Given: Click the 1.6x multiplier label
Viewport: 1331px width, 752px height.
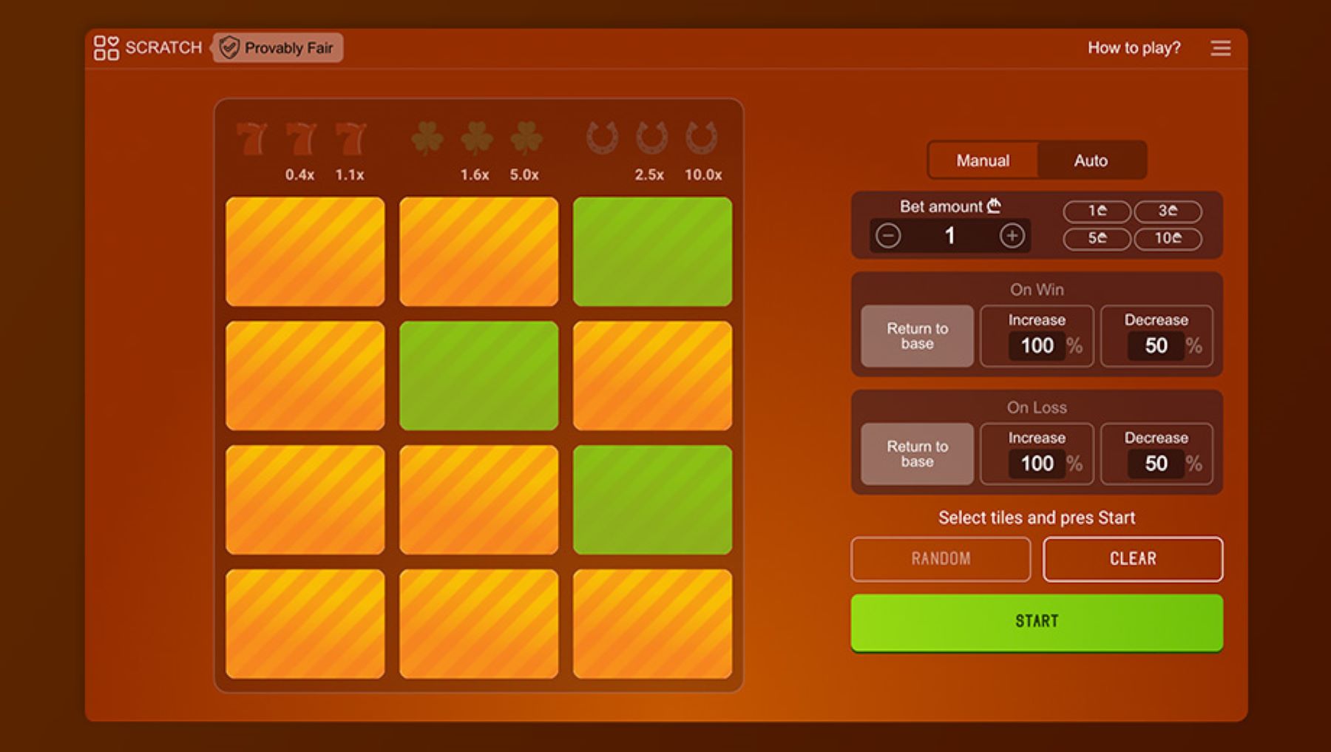Looking at the screenshot, I should [475, 175].
